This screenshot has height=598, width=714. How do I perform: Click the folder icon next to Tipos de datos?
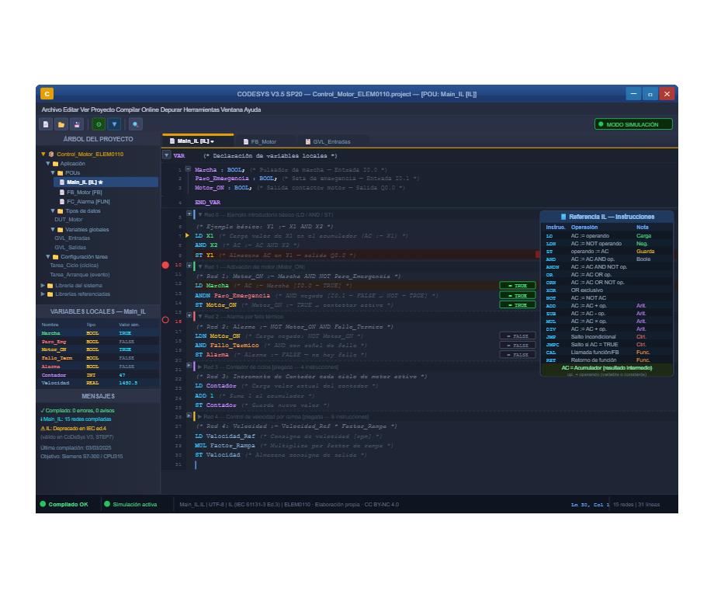point(60,211)
